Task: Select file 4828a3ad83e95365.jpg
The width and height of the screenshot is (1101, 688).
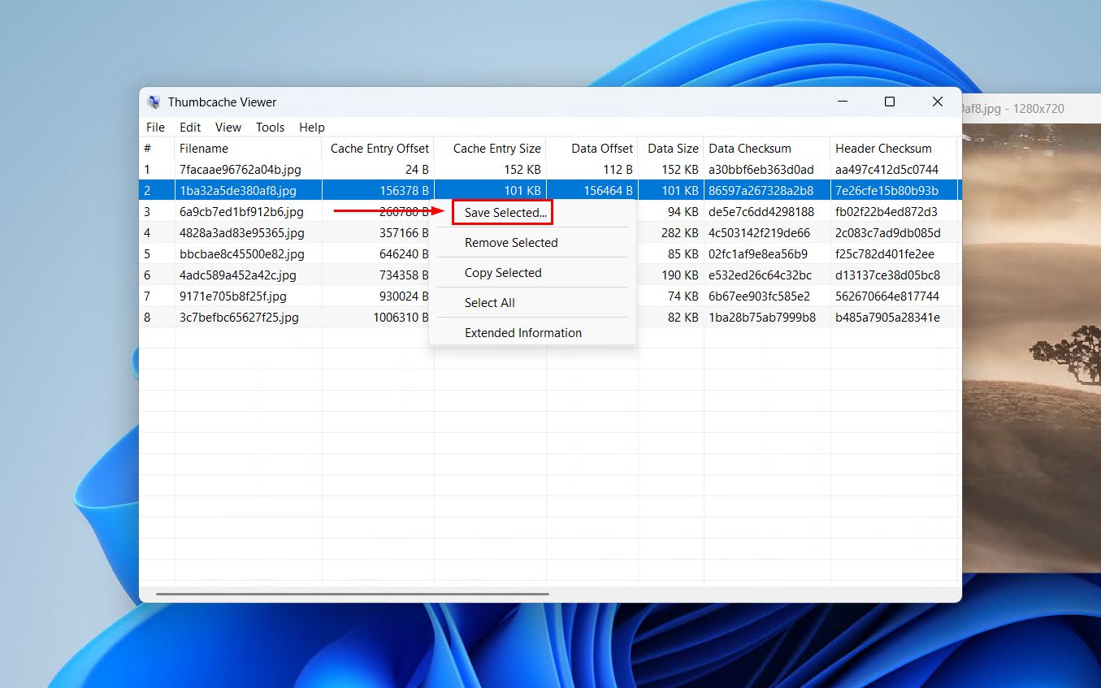Action: tap(242, 233)
